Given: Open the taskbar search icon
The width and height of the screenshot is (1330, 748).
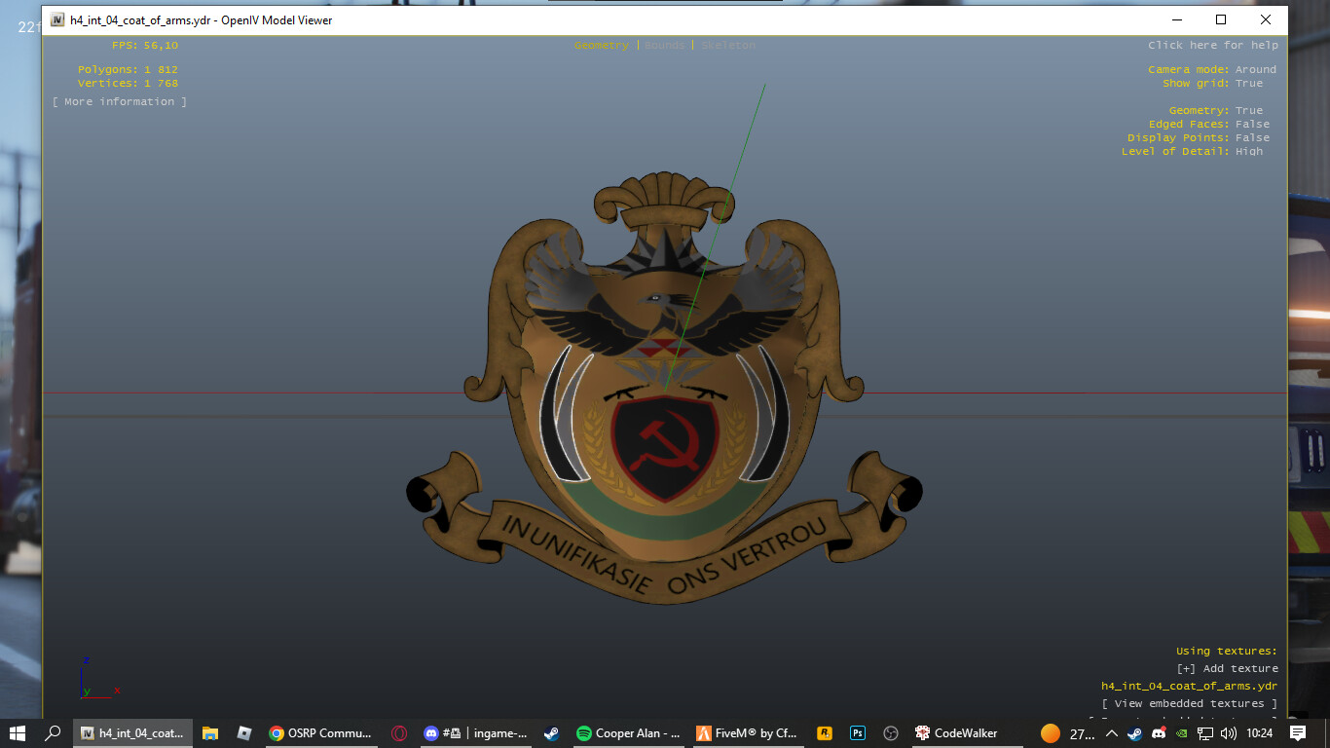Looking at the screenshot, I should click(54, 732).
